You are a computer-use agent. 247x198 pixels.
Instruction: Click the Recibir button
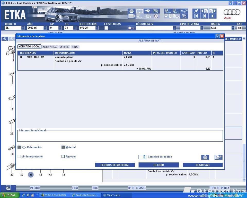point(159,165)
